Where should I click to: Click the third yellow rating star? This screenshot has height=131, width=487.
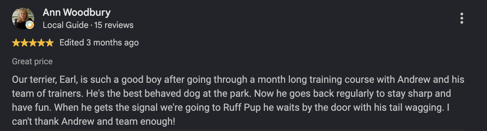[x=33, y=43]
